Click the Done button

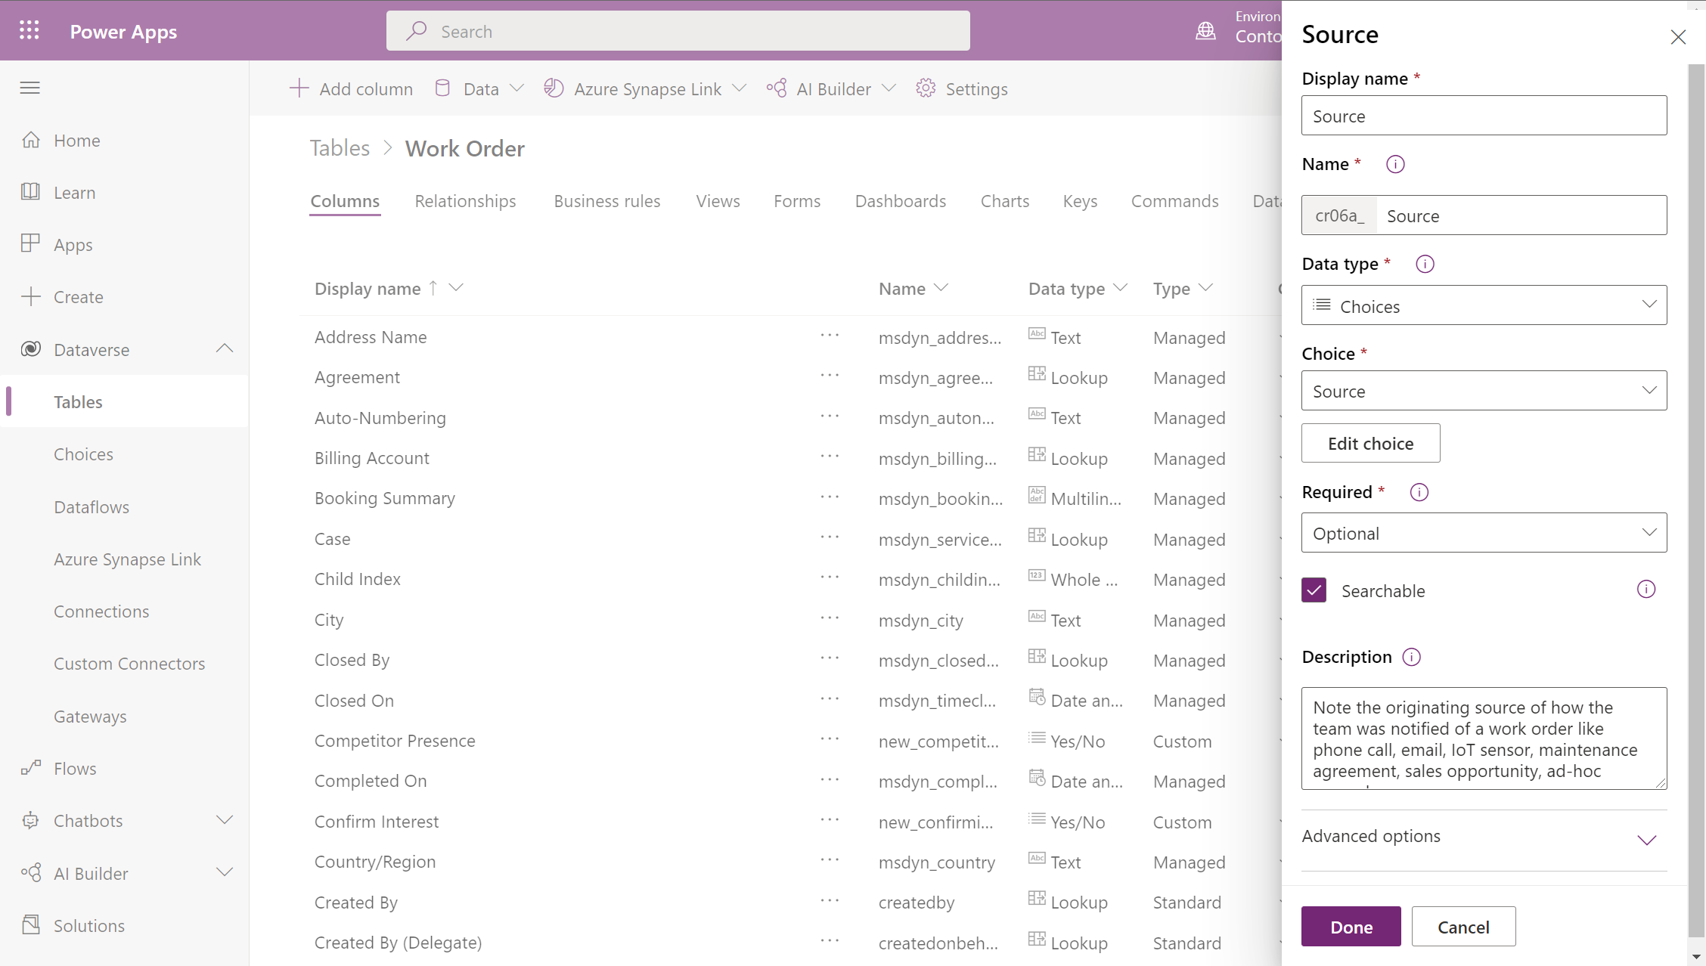[1351, 926]
